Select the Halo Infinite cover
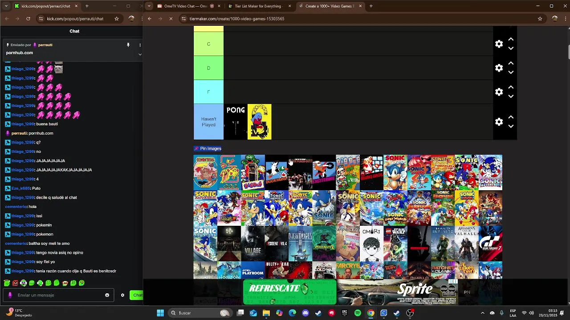570x320 pixels. (x=443, y=244)
